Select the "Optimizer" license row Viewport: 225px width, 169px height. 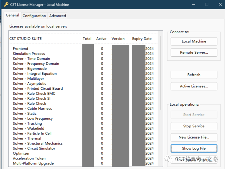(x=83, y=153)
